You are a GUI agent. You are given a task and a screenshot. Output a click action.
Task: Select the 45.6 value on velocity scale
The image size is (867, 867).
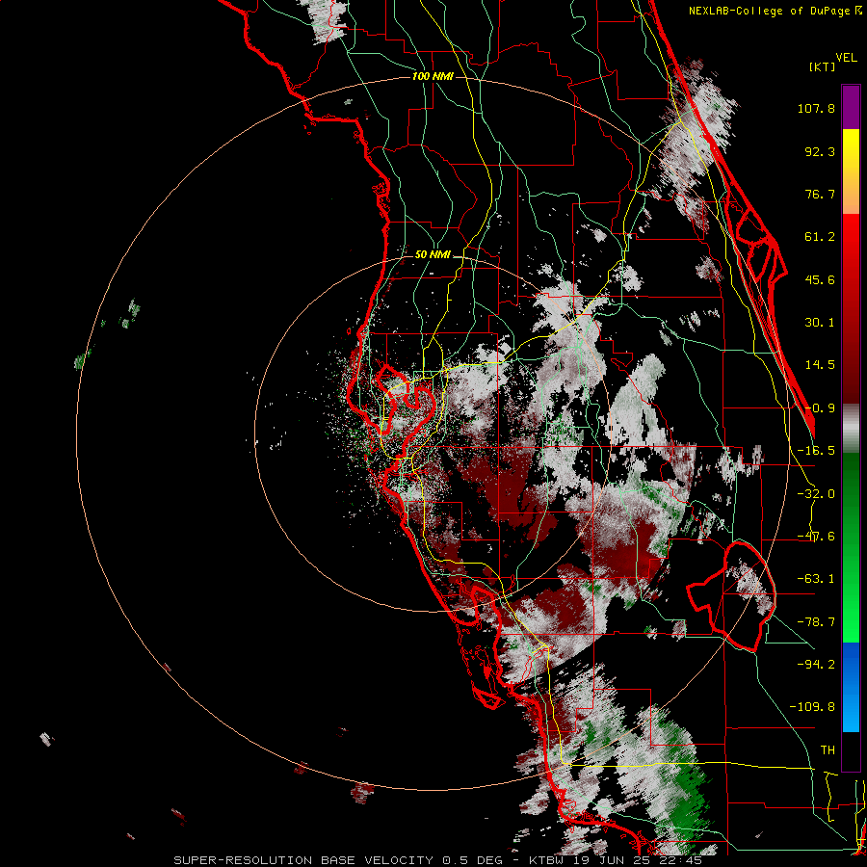pos(820,279)
